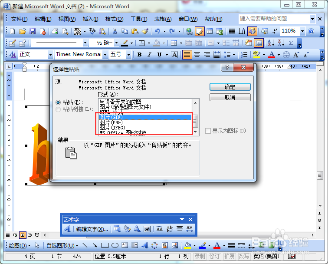
Task: Sort ascending with the A-Z icon
Action: [271, 43]
